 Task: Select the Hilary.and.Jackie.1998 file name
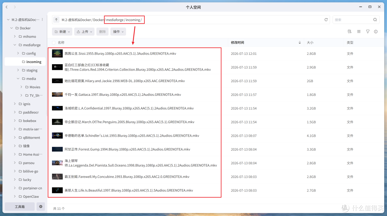(x=125, y=81)
